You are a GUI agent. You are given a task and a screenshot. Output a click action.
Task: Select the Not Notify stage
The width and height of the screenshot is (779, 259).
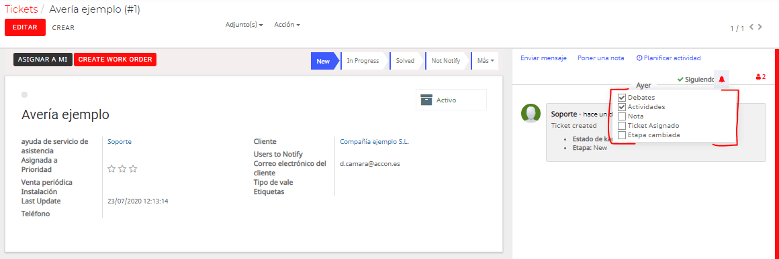pos(446,61)
